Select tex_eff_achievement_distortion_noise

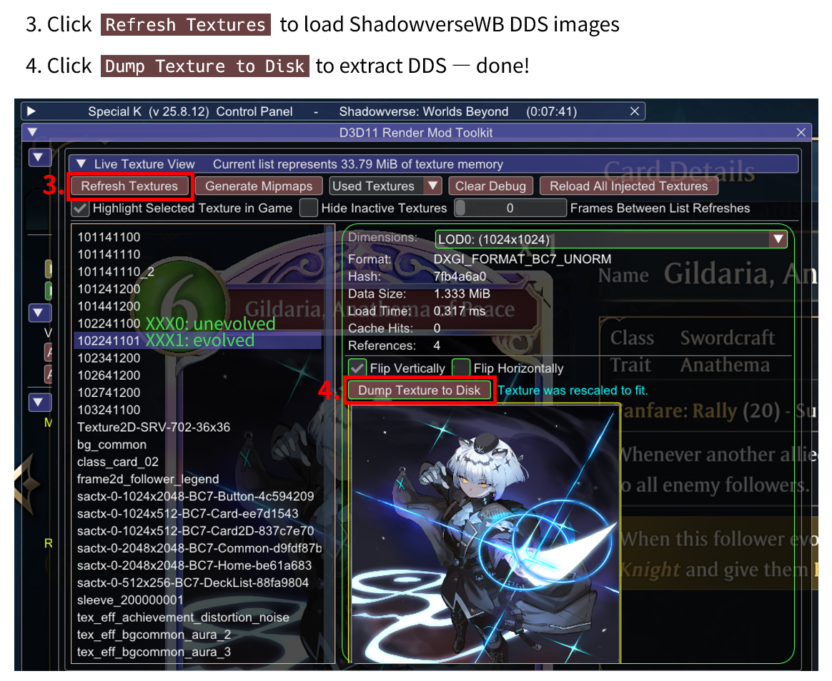[x=182, y=617]
